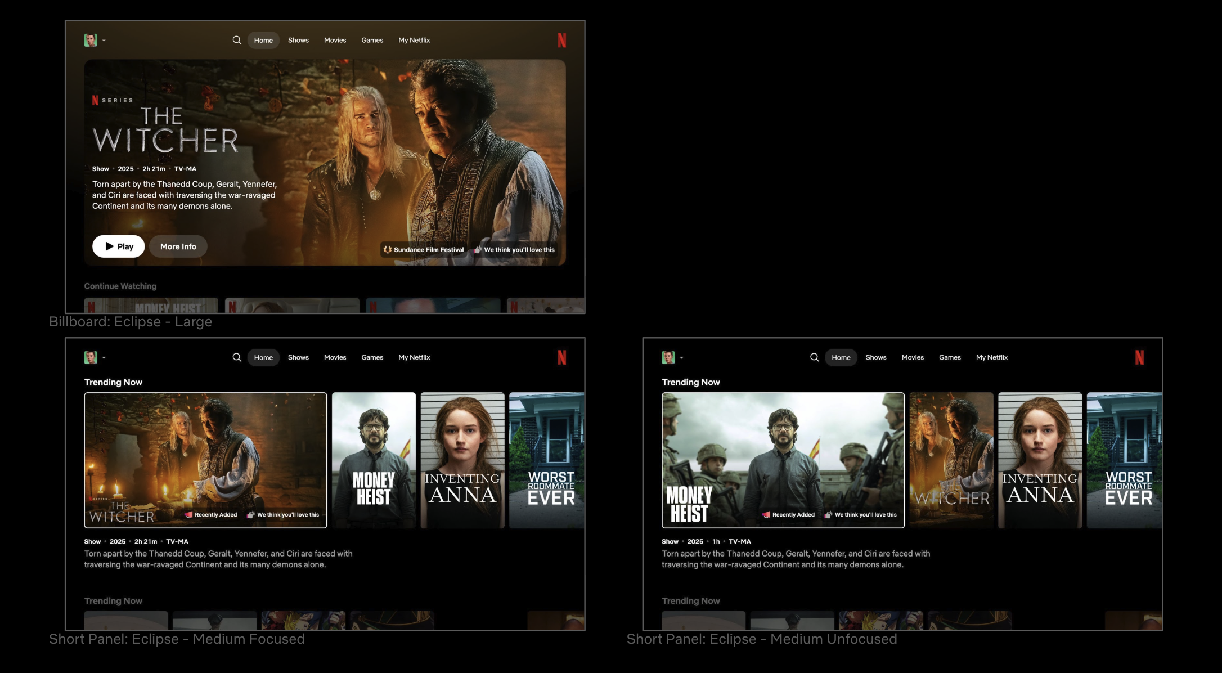Screen dimensions: 1222x673
Task: Open The Witcher poster in Medium Unfocused panel
Action: (951, 460)
